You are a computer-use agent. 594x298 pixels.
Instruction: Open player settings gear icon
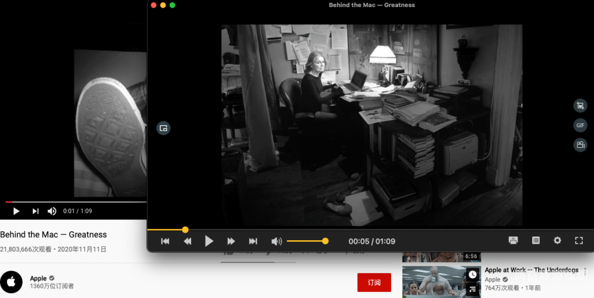[557, 240]
